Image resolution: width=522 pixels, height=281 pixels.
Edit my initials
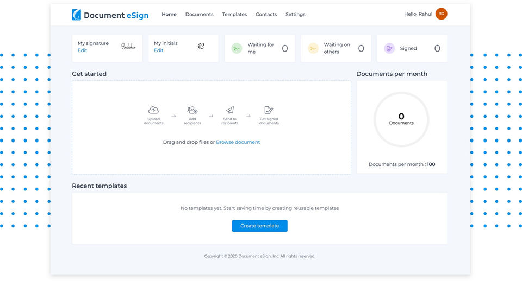(x=158, y=50)
